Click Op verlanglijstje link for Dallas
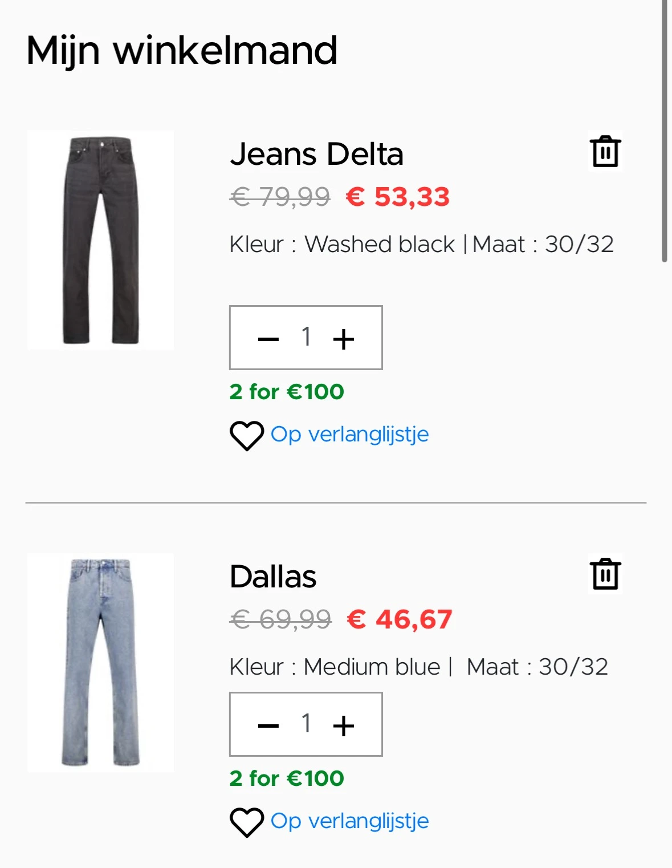Image resolution: width=672 pixels, height=868 pixels. pyautogui.click(x=349, y=821)
